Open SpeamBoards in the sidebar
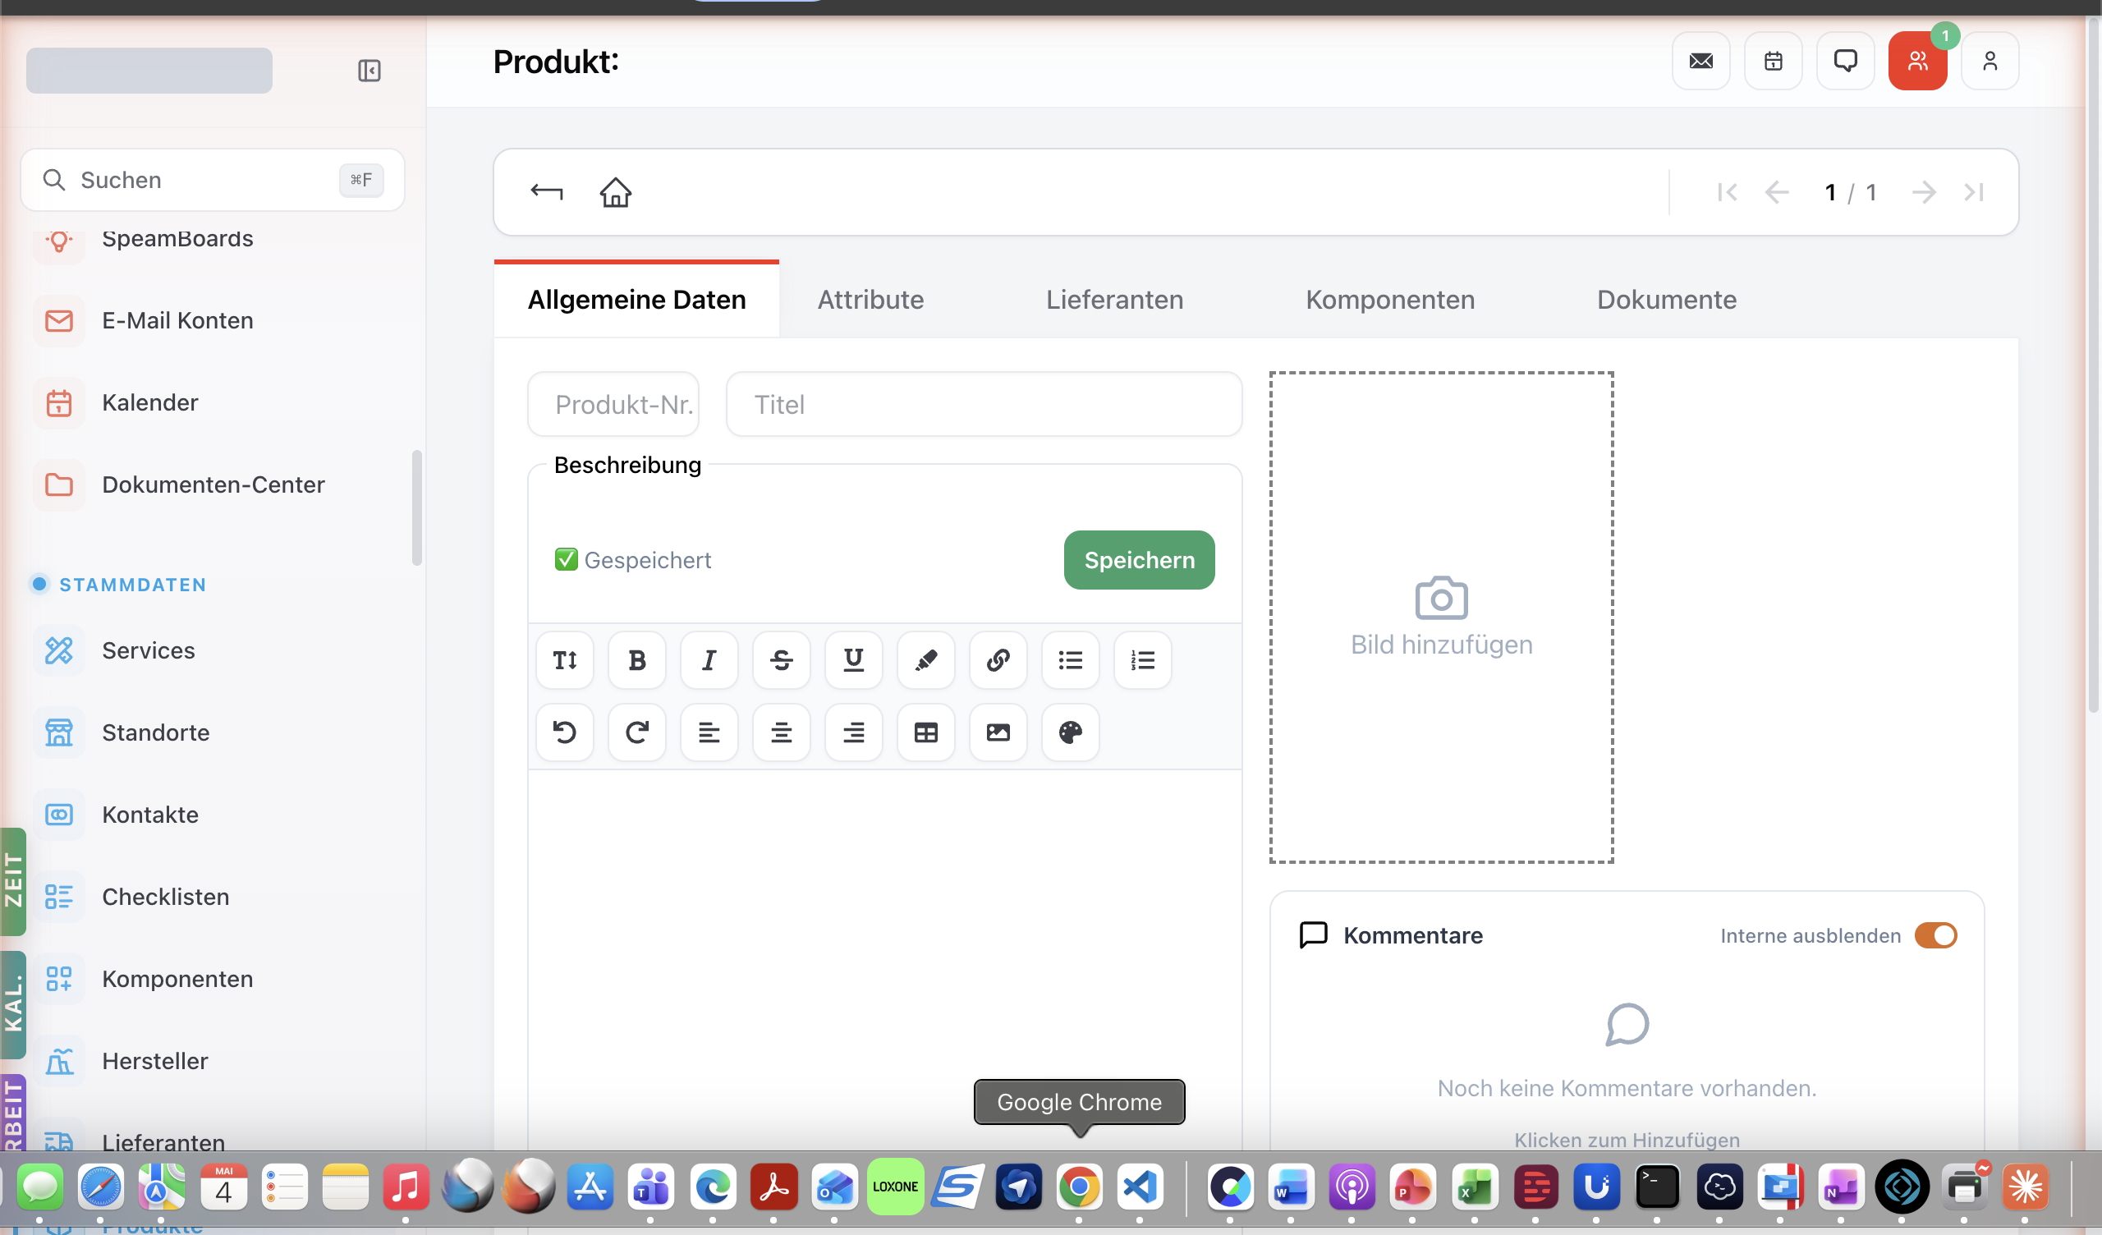This screenshot has width=2102, height=1235. tap(177, 240)
